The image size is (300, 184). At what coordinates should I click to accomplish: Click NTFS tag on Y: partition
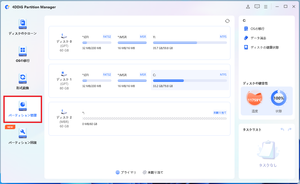point(223,37)
